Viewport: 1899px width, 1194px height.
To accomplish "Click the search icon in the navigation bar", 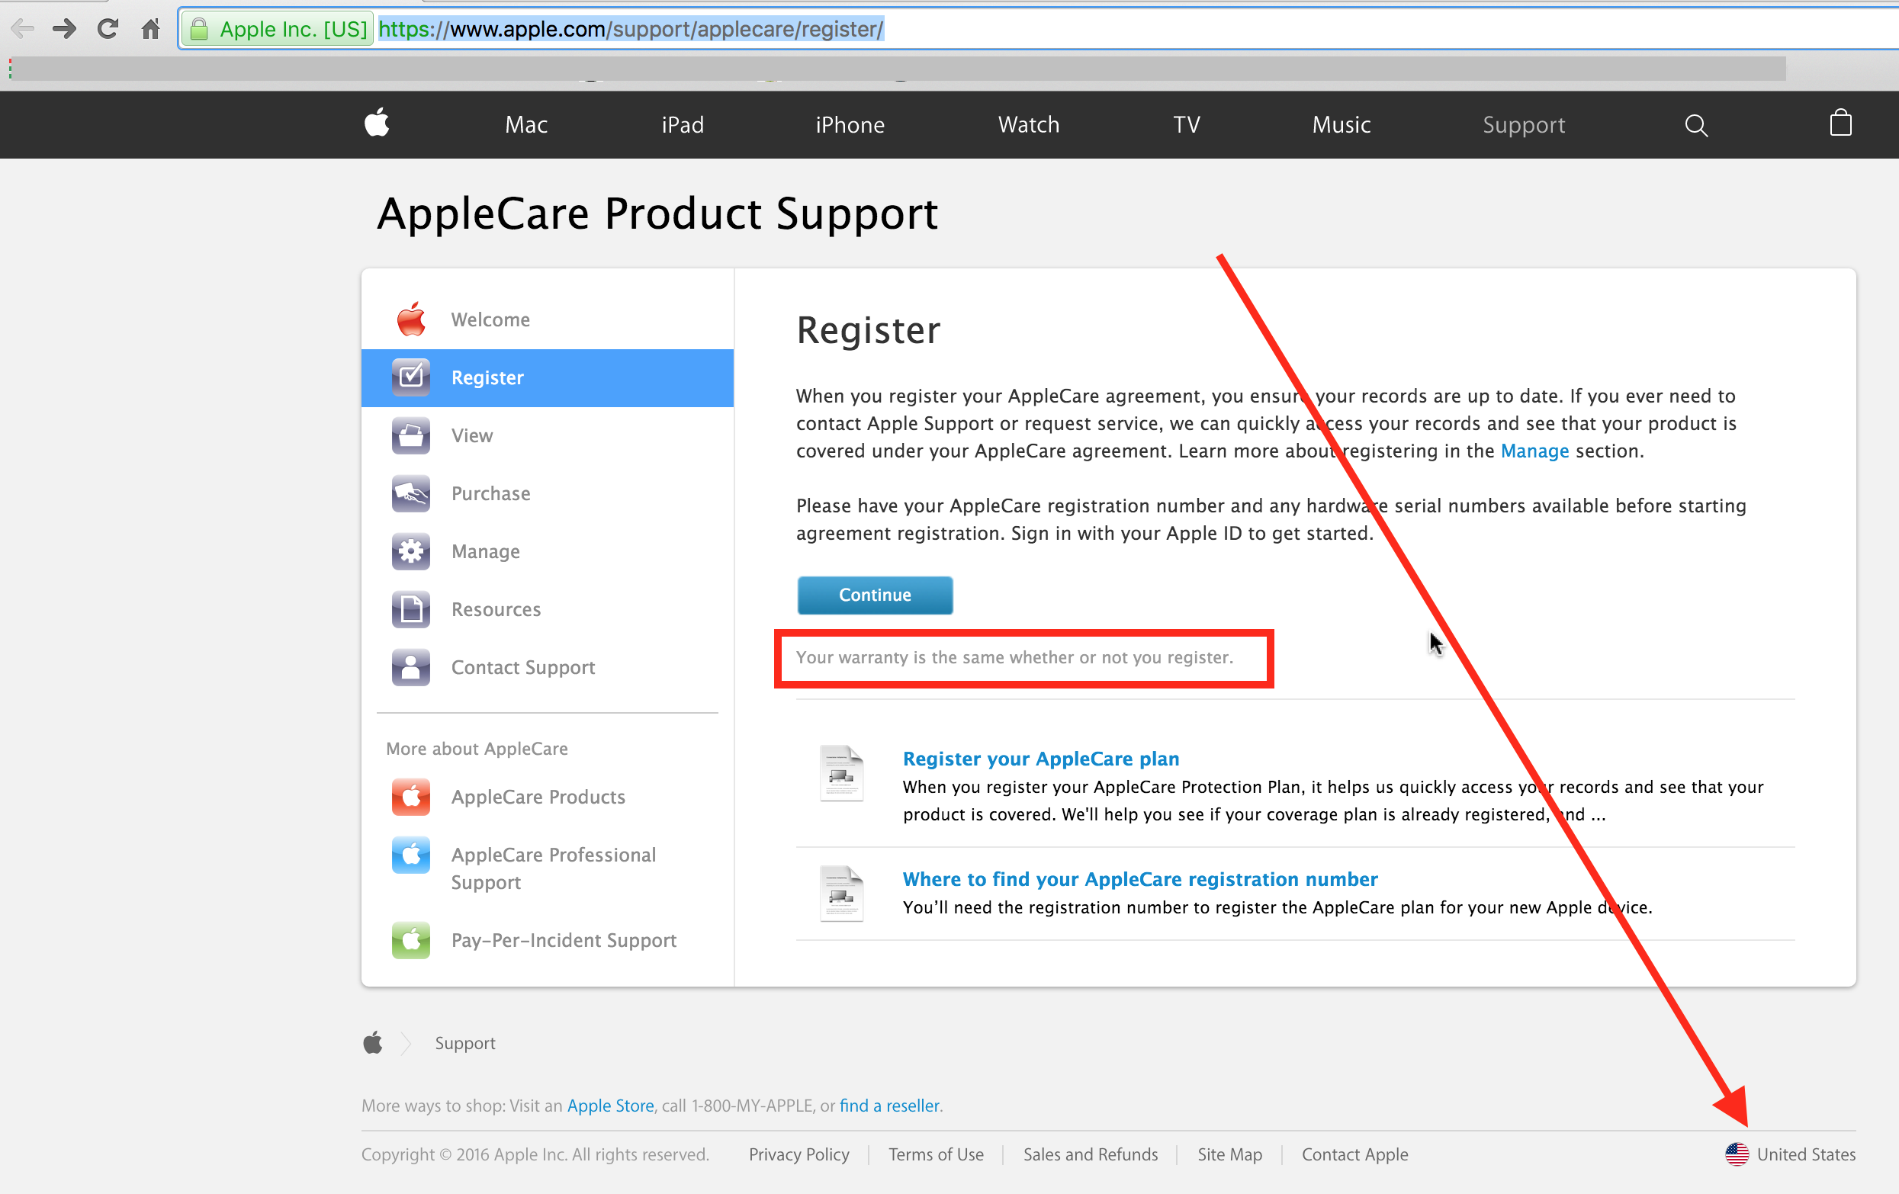I will tap(1696, 124).
